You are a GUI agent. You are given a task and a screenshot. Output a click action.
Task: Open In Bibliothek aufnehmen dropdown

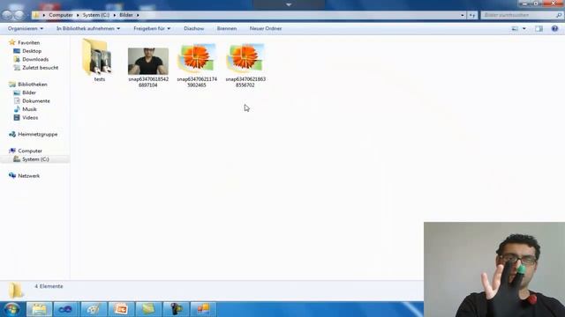point(88,28)
